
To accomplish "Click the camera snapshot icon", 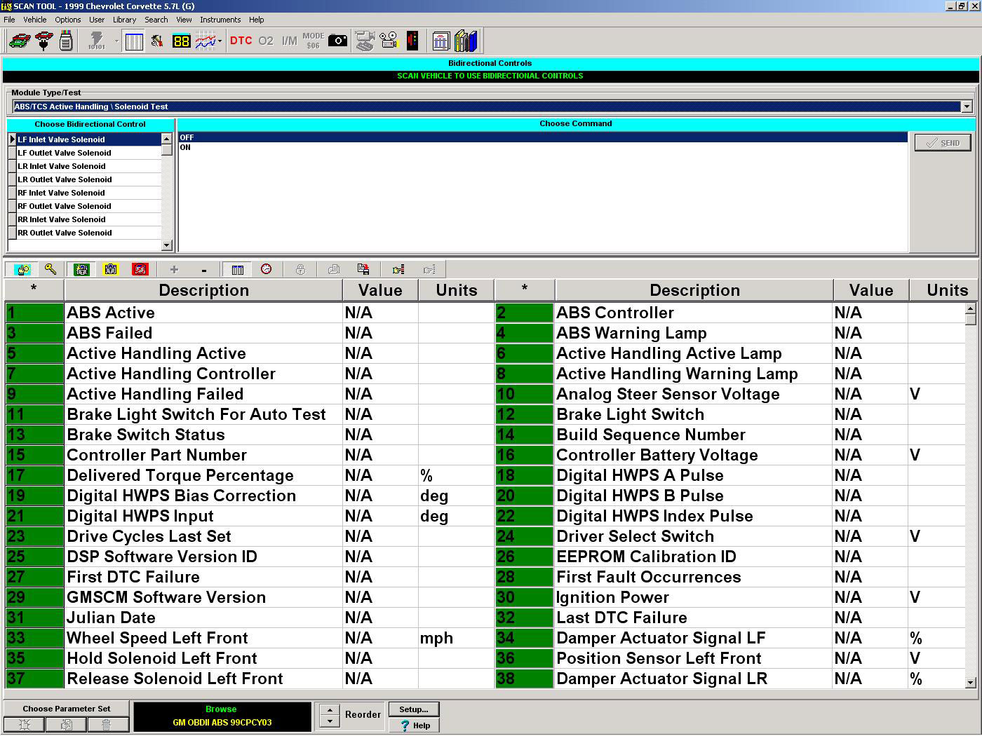I will [x=338, y=41].
